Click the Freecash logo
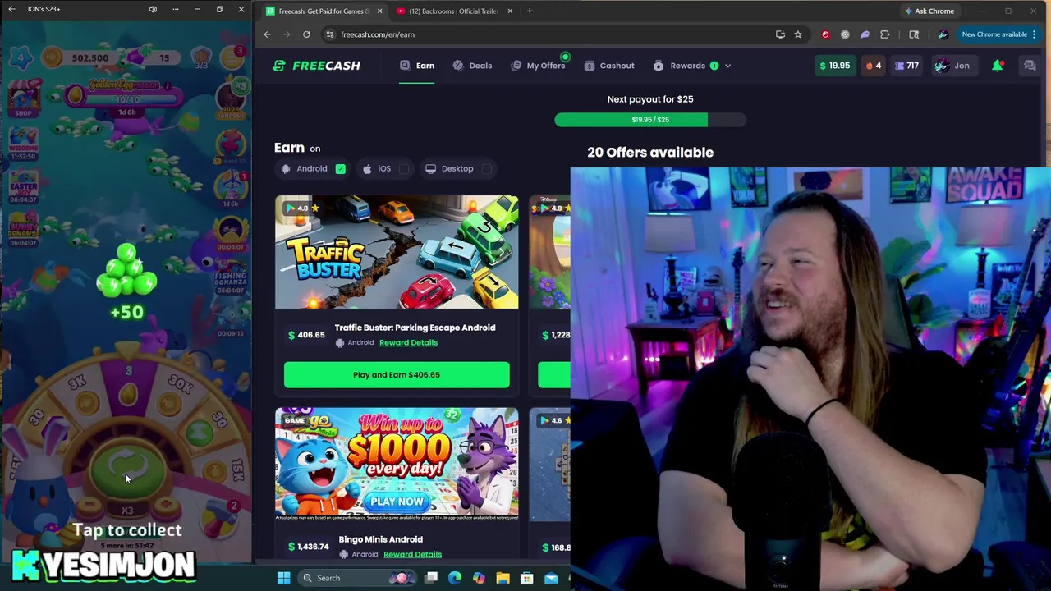This screenshot has height=591, width=1051. click(316, 66)
